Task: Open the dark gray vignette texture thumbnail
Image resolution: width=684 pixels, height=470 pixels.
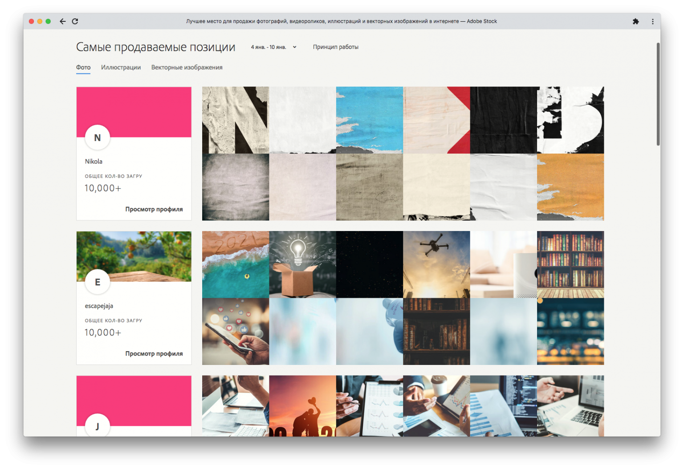Action: coord(236,187)
